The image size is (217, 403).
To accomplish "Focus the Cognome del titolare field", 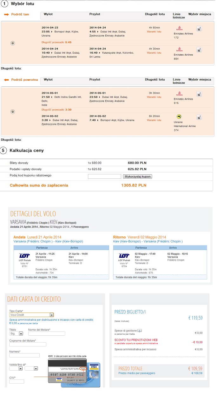I will coord(28,344).
